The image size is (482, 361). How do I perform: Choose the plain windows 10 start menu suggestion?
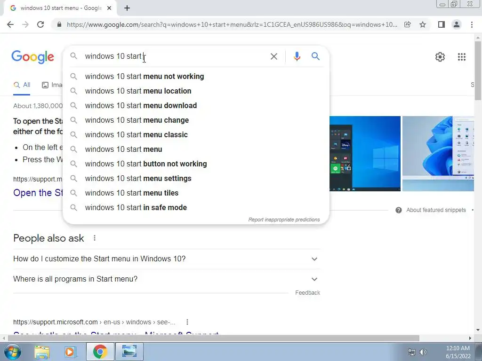click(196, 149)
